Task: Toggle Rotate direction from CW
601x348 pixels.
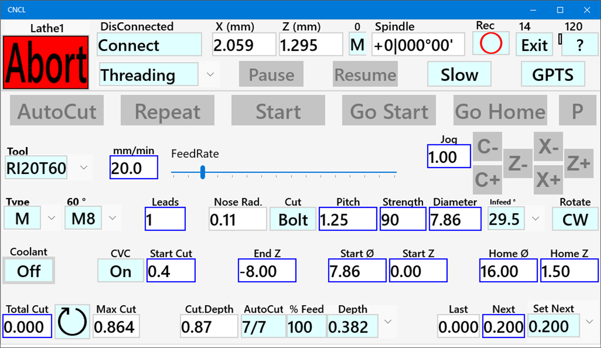Action: 575,218
